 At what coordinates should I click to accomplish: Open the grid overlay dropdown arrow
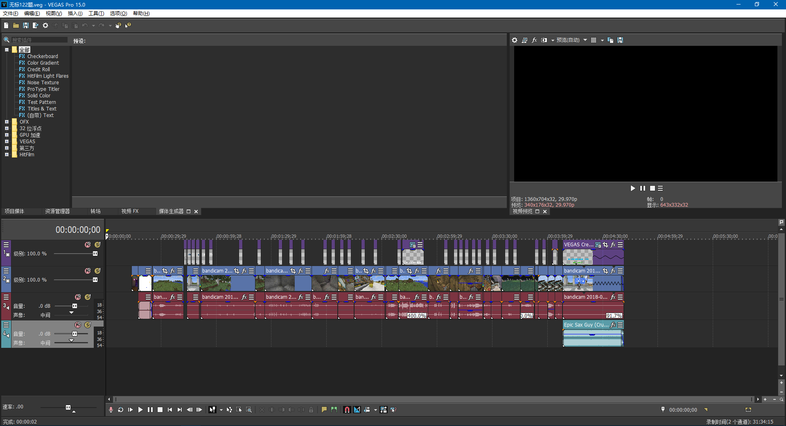pos(602,40)
